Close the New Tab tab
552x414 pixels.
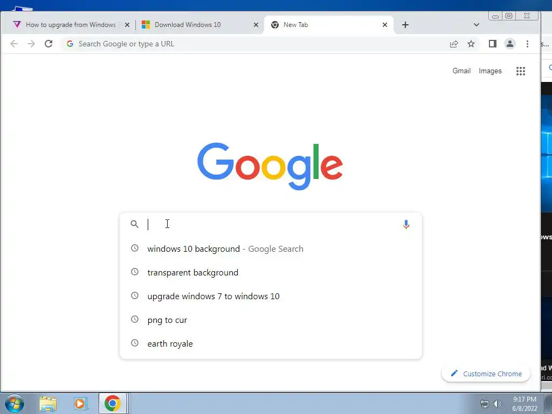coord(385,25)
